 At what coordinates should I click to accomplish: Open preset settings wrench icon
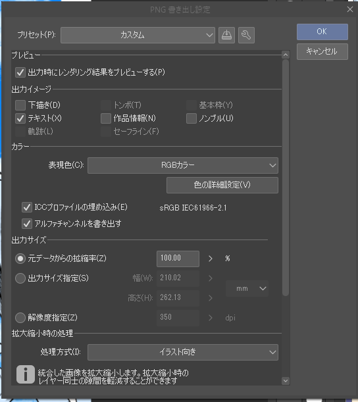[246, 35]
